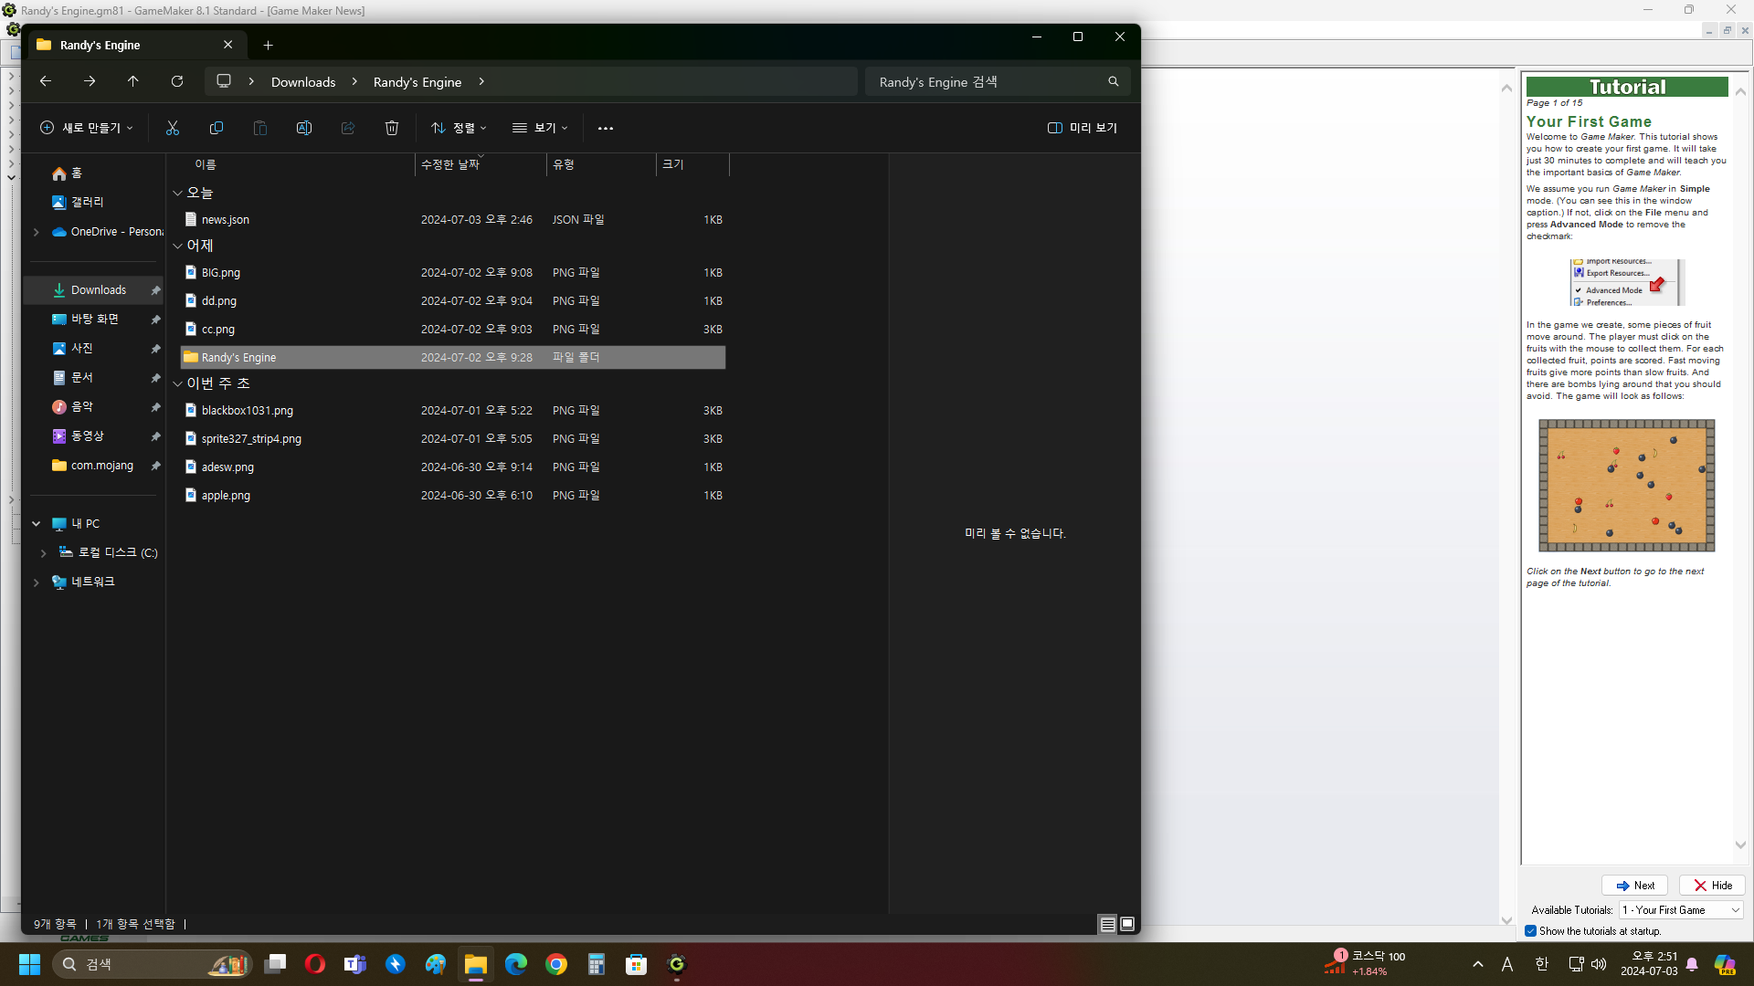This screenshot has height=986, width=1754.
Task: Click the Next button in the tutorial
Action: tap(1634, 886)
